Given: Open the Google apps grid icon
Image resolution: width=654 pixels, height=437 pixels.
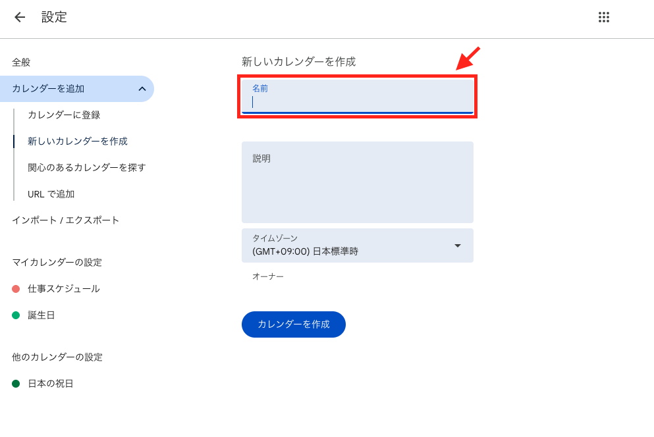Looking at the screenshot, I should [603, 17].
